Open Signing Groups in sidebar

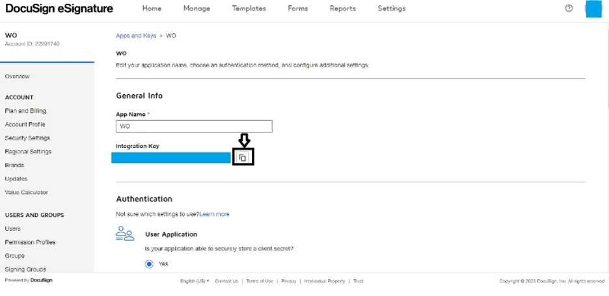25,269
